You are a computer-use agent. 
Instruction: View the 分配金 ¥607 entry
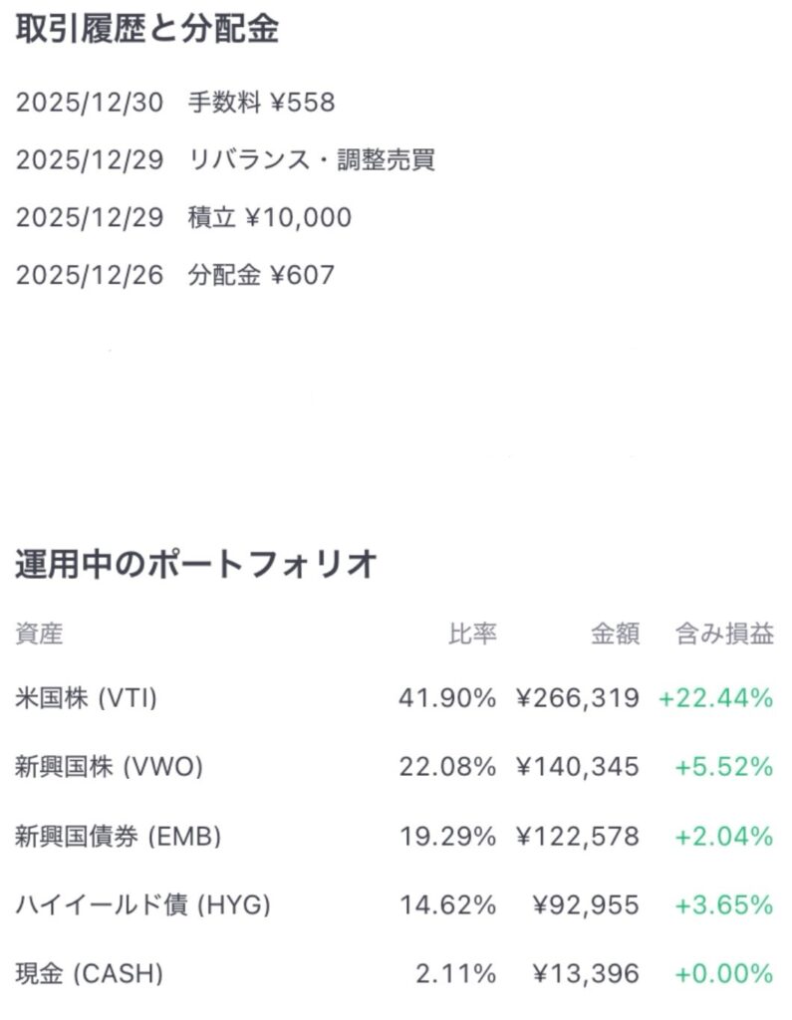175,276
